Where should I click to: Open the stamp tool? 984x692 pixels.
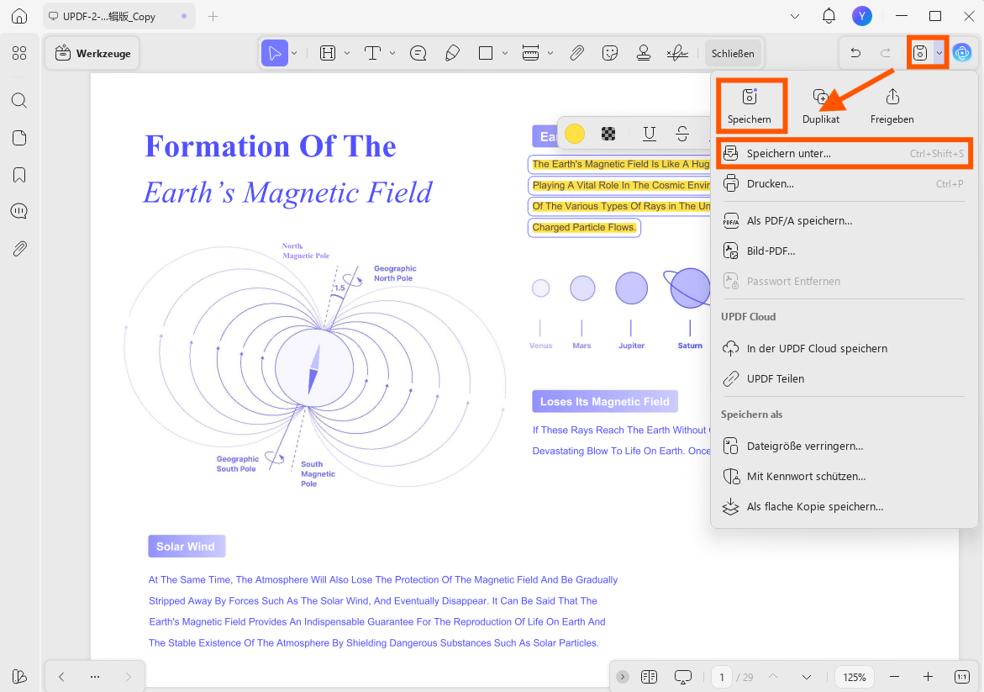pyautogui.click(x=643, y=53)
